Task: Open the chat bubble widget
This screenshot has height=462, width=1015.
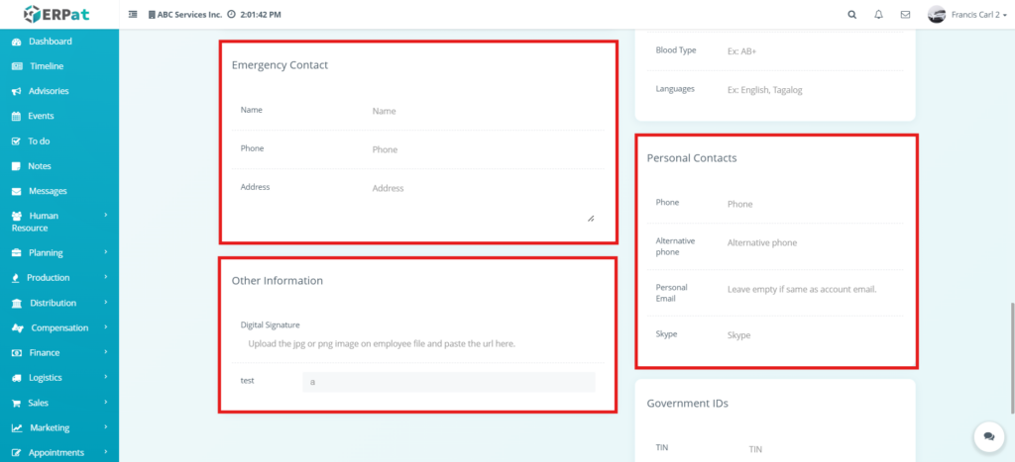Action: coord(988,436)
